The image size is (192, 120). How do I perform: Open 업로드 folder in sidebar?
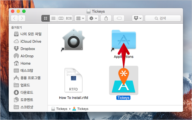click(x=22, y=85)
